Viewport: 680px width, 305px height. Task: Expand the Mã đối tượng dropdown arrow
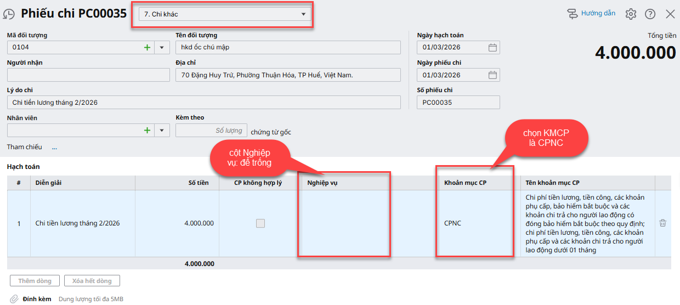pos(162,48)
